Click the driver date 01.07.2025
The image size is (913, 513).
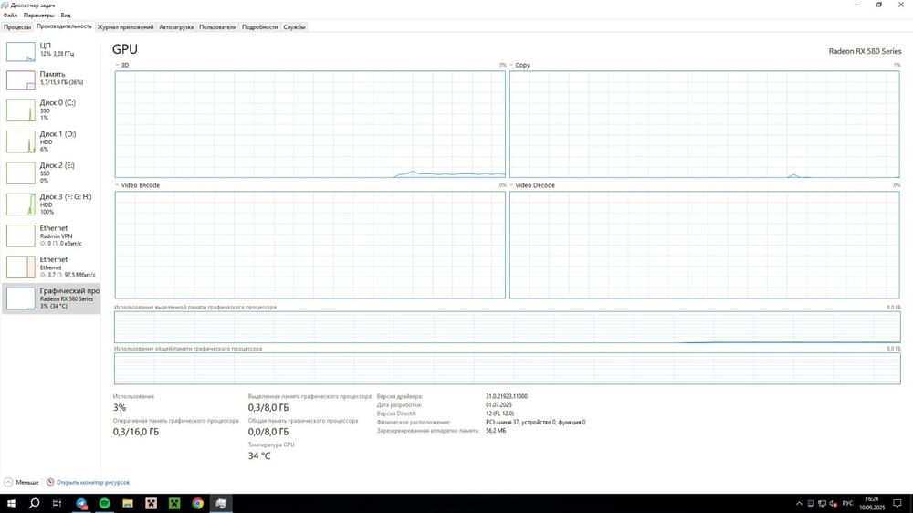pyautogui.click(x=498, y=404)
